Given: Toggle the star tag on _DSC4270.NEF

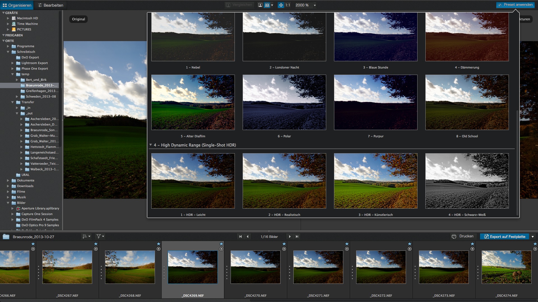Looking at the screenshot, I should 284,244.
